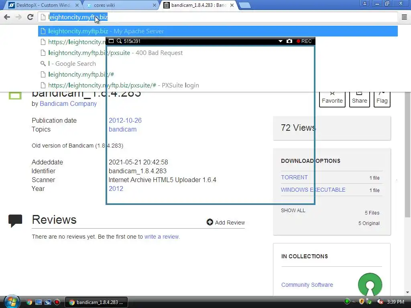Choose the pxsuite 400 Bad Request suggestion
Screen dimensions: 411x308
pos(218,53)
